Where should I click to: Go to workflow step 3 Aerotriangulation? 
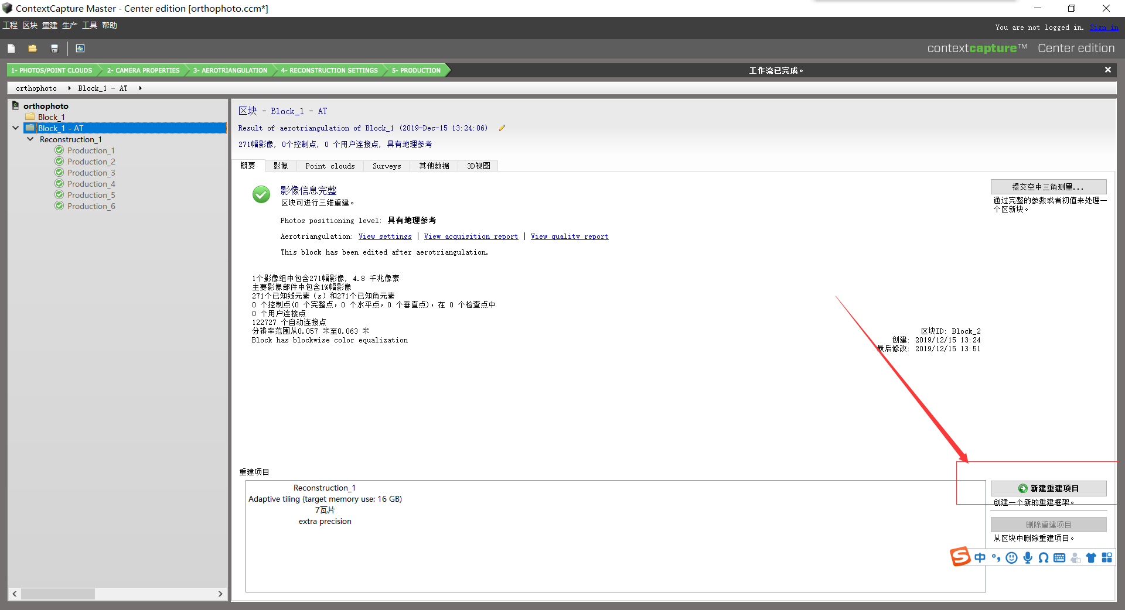tap(230, 70)
